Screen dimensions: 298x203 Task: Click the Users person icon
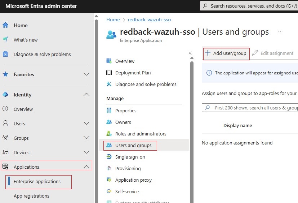tap(5, 123)
